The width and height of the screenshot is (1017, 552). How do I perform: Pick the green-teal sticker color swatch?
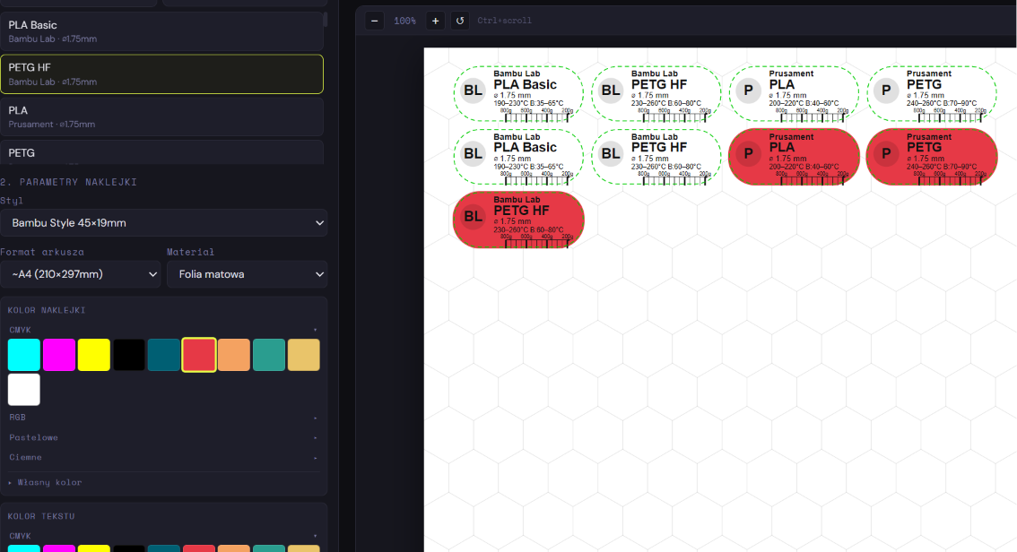click(269, 355)
